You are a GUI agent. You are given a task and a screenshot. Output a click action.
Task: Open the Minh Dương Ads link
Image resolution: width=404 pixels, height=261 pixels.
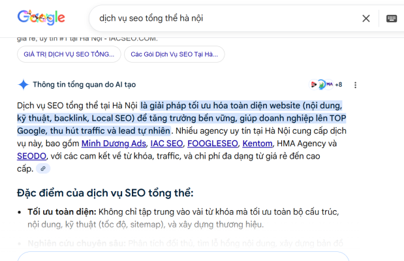tap(113, 144)
